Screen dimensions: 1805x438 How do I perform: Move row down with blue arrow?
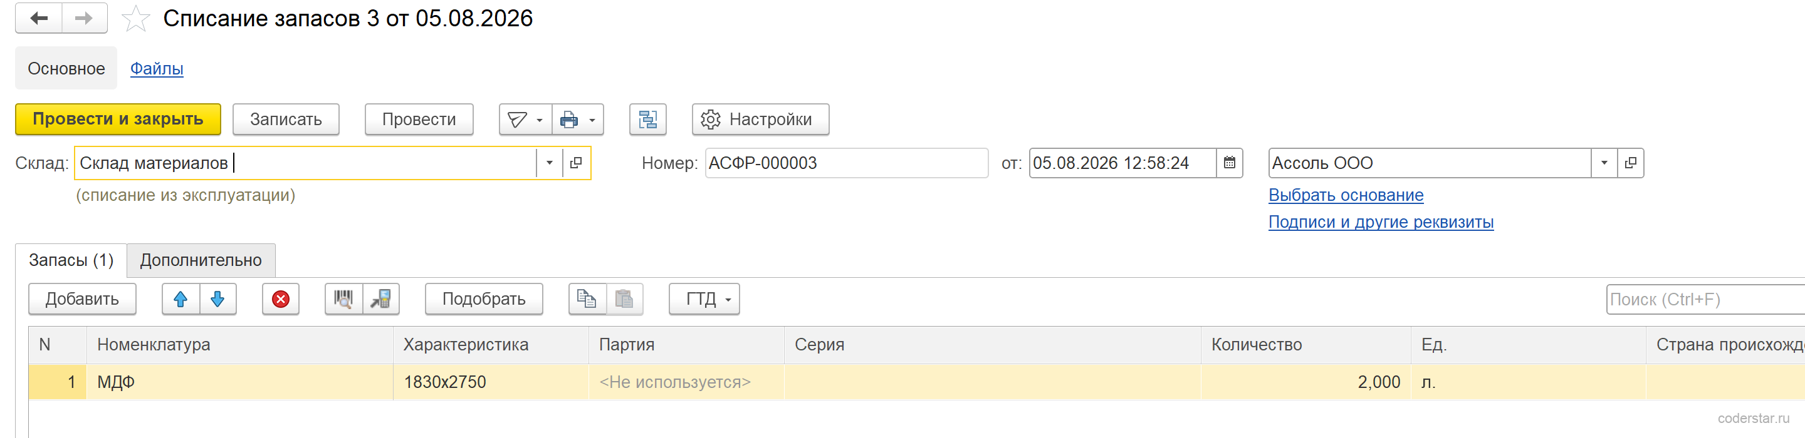tap(218, 300)
